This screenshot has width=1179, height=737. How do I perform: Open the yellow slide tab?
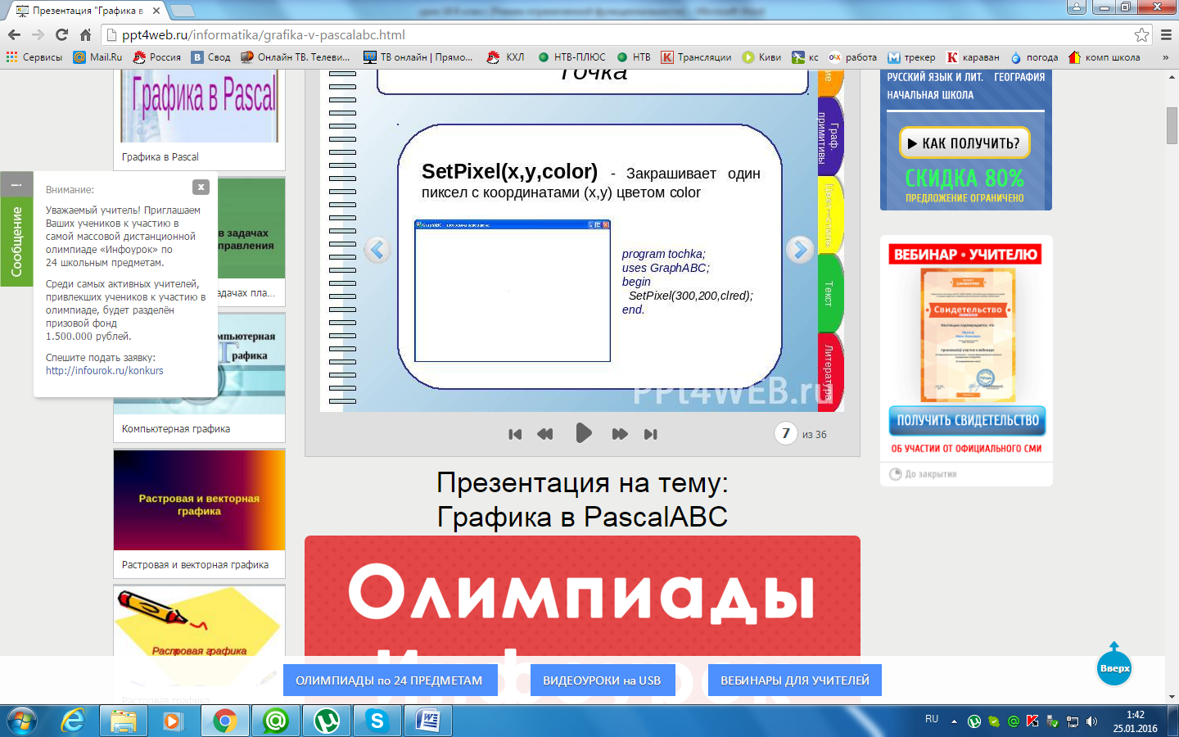829,215
